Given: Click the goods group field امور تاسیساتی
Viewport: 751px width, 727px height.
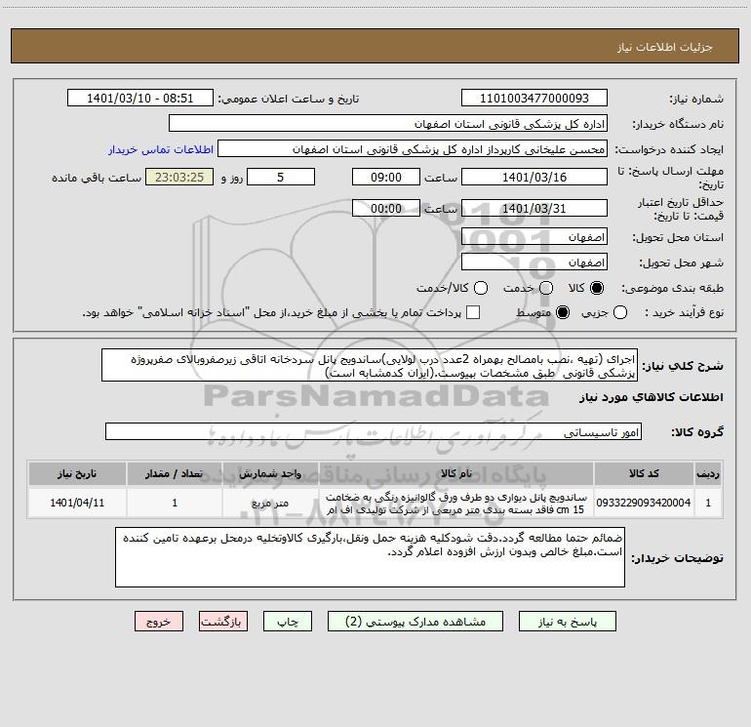Looking at the screenshot, I should click(374, 431).
